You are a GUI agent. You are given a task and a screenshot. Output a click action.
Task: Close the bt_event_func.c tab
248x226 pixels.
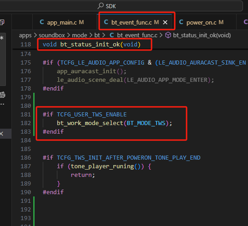(x=165, y=22)
